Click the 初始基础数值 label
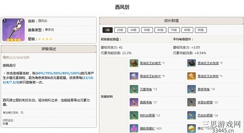 click(x=111, y=39)
